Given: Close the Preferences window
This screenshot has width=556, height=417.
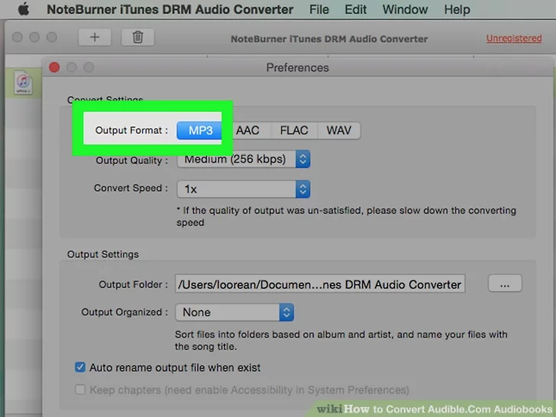Looking at the screenshot, I should pos(54,67).
